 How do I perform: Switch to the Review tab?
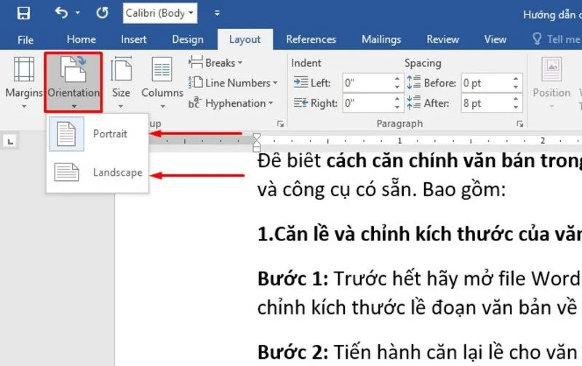[x=442, y=39]
